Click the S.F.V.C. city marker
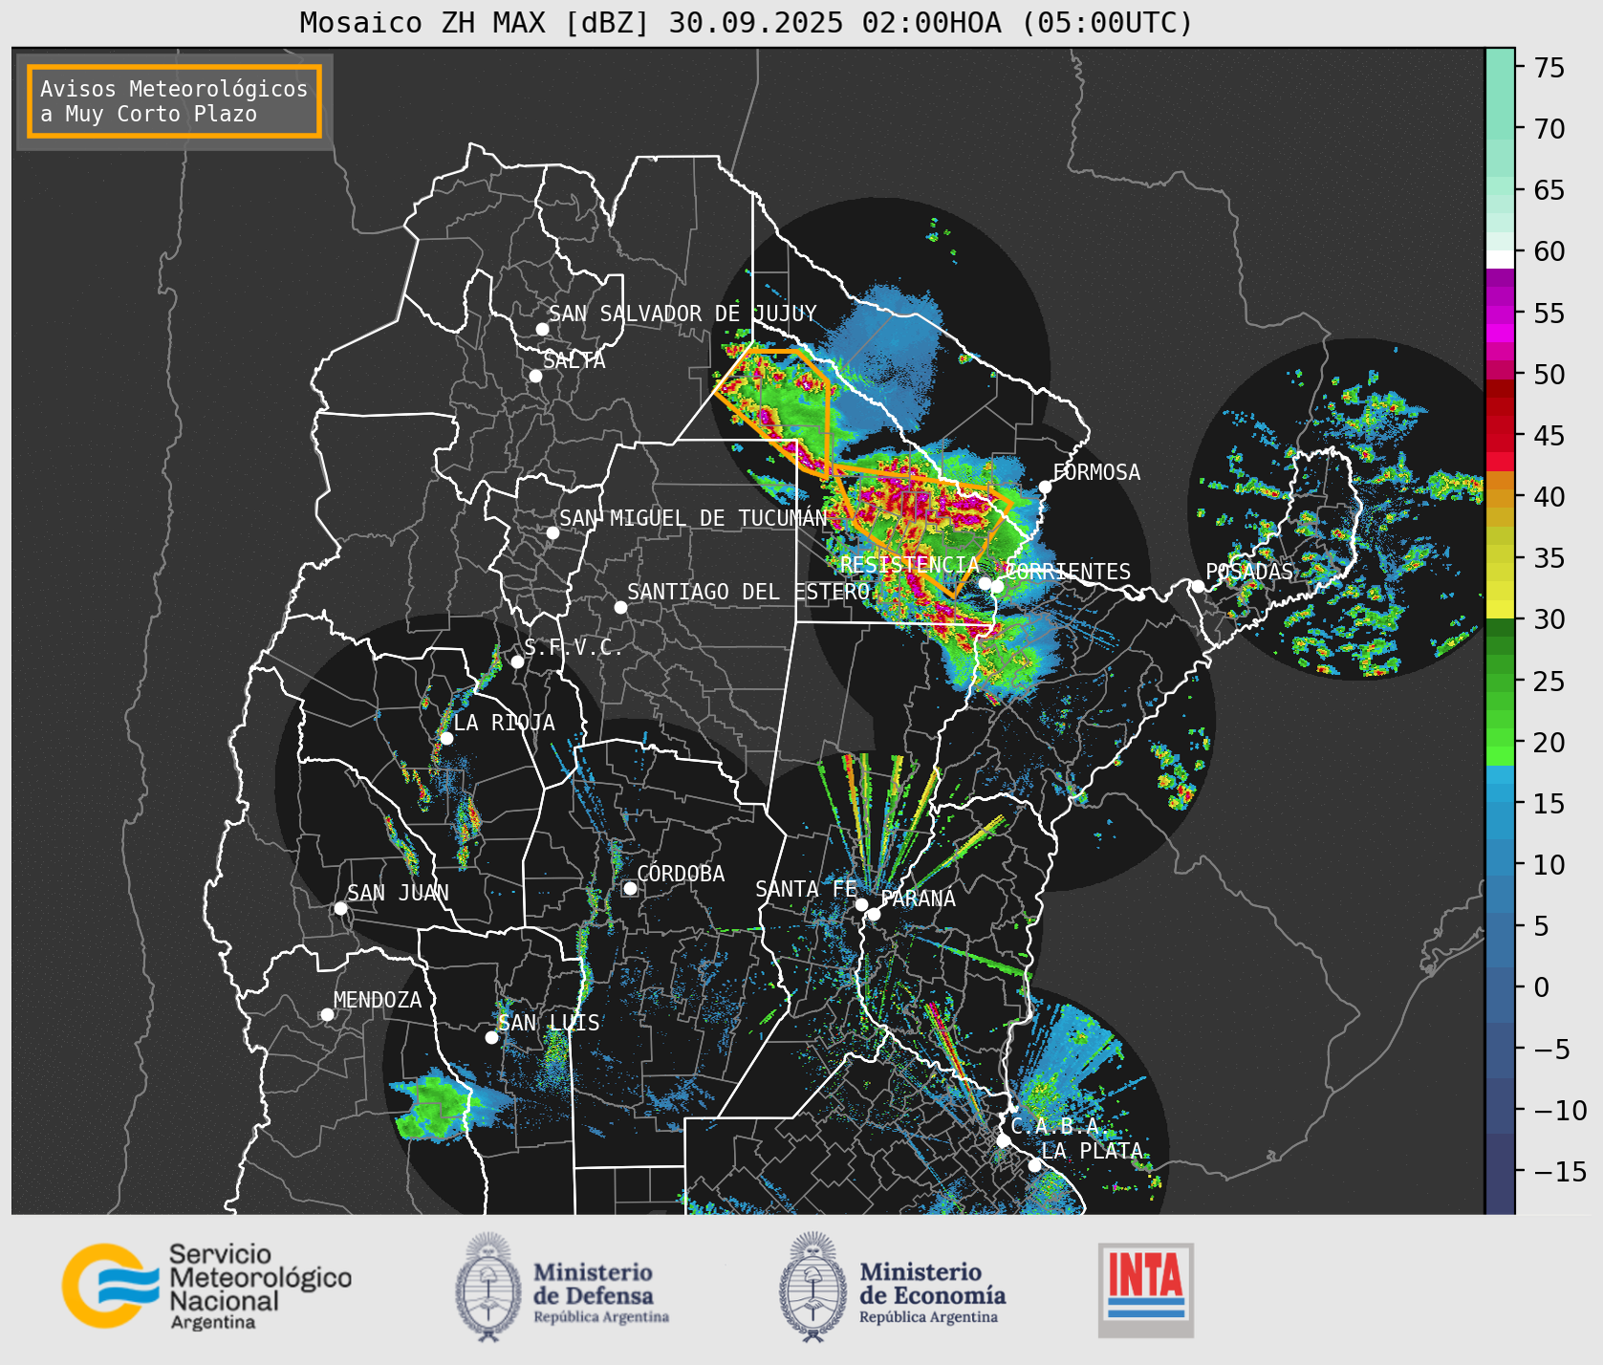The width and height of the screenshot is (1603, 1365). coord(517,661)
